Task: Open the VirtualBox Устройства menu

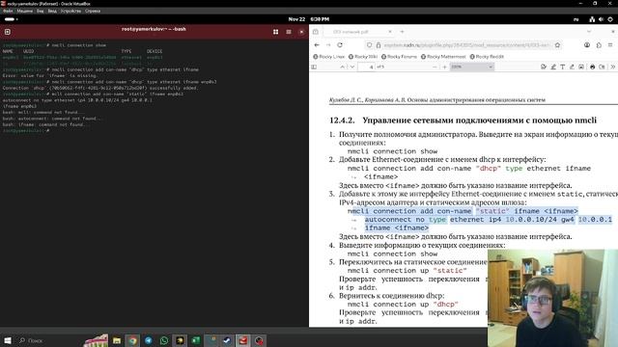Action: click(70, 11)
